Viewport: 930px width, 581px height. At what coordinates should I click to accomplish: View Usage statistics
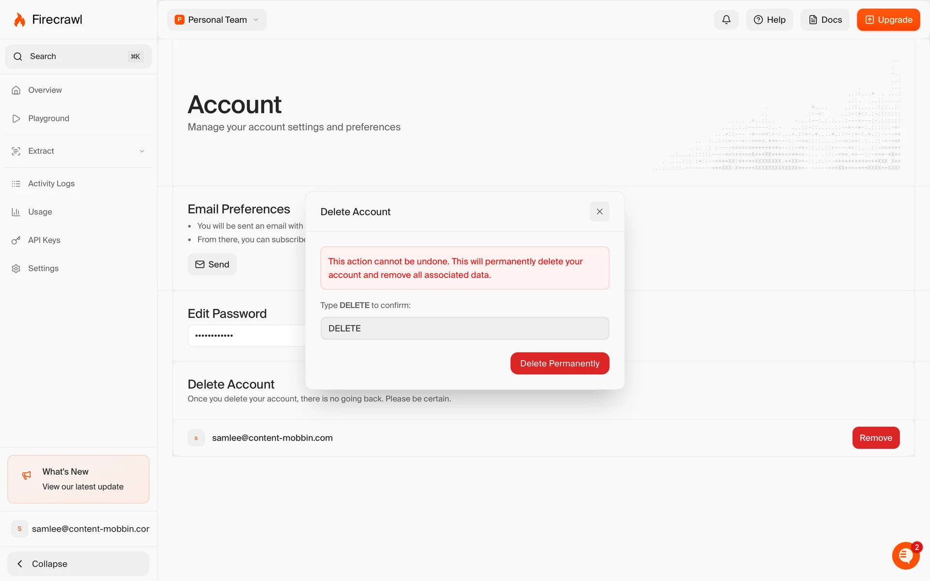[40, 212]
